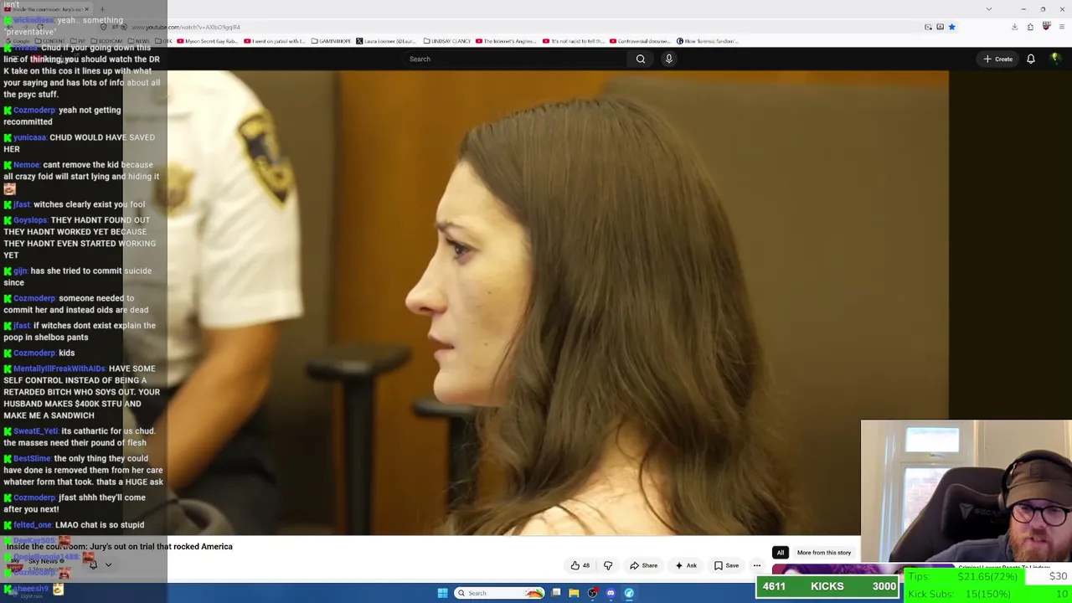
Task: Open the three-dot more actions menu
Action: (757, 565)
